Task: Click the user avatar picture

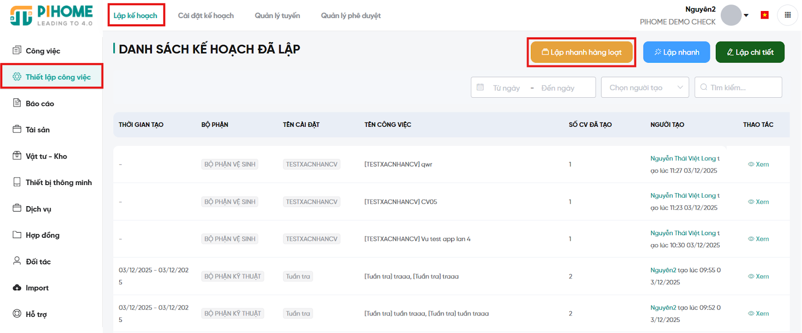Action: pyautogui.click(x=731, y=15)
